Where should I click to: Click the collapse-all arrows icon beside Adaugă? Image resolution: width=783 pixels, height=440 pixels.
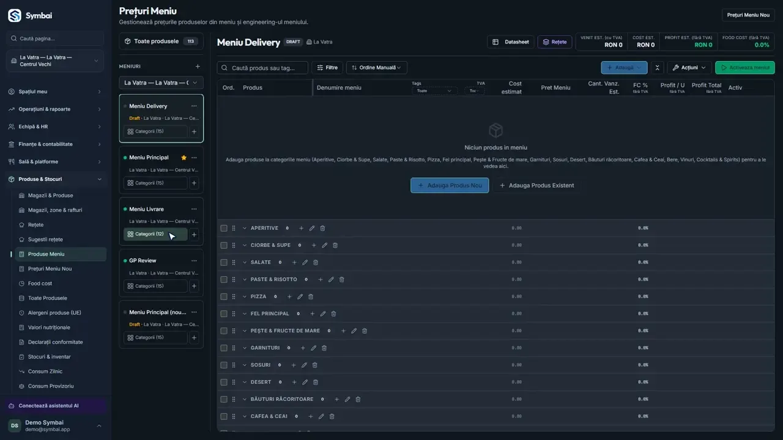[x=657, y=68]
